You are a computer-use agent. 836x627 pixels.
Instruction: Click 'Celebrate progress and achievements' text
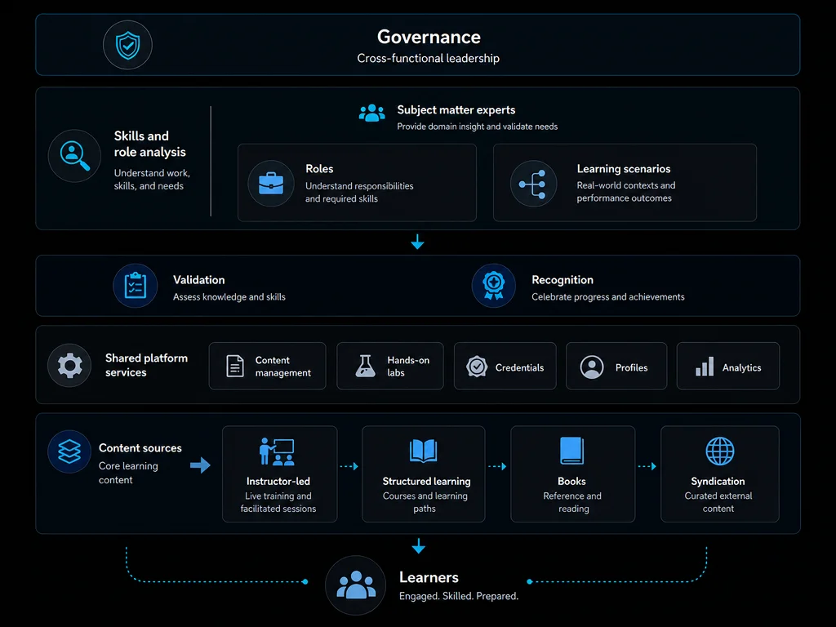click(607, 297)
